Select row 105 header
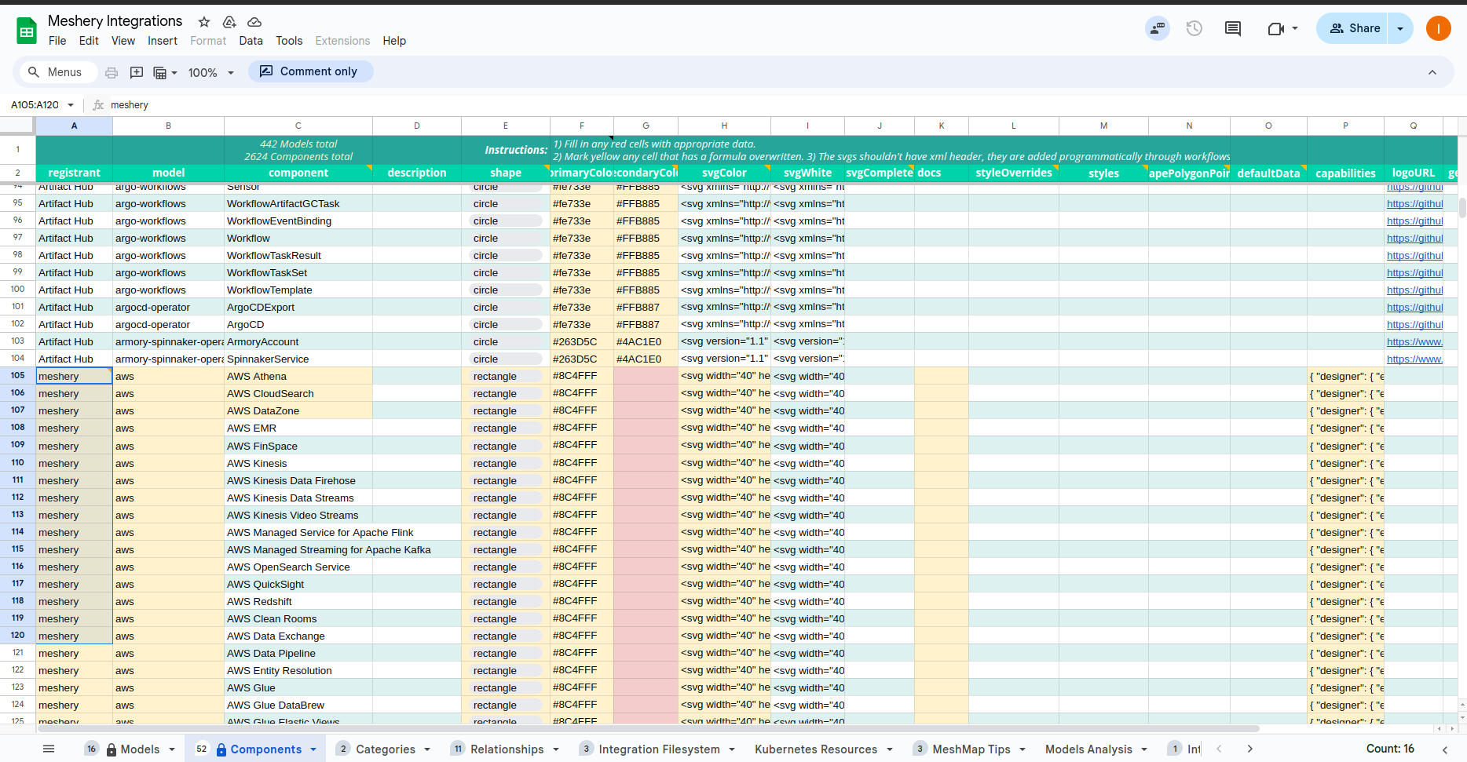Screen dimensions: 1467x762 click(17, 376)
